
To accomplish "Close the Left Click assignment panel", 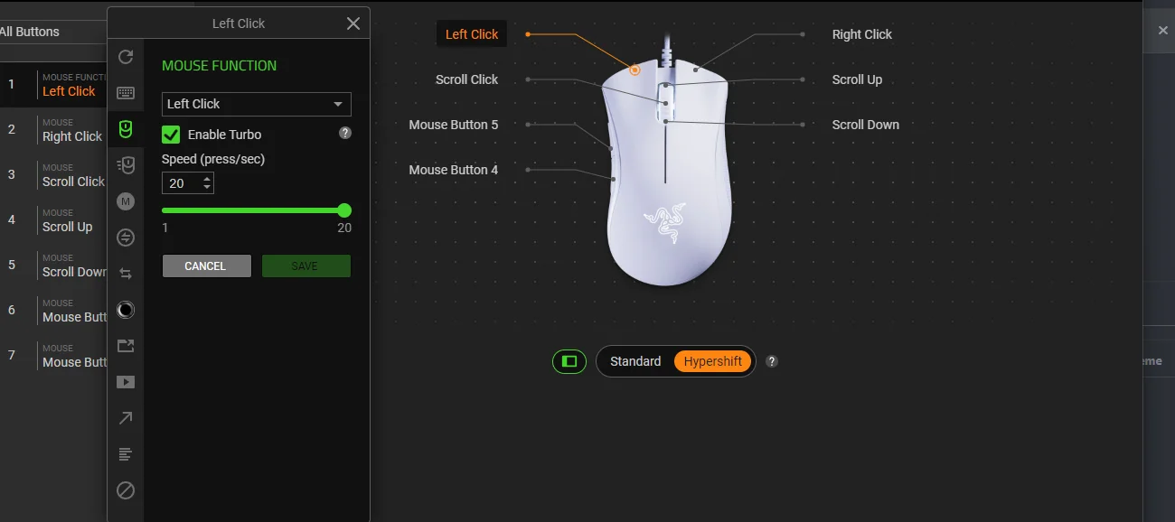I will click(353, 23).
